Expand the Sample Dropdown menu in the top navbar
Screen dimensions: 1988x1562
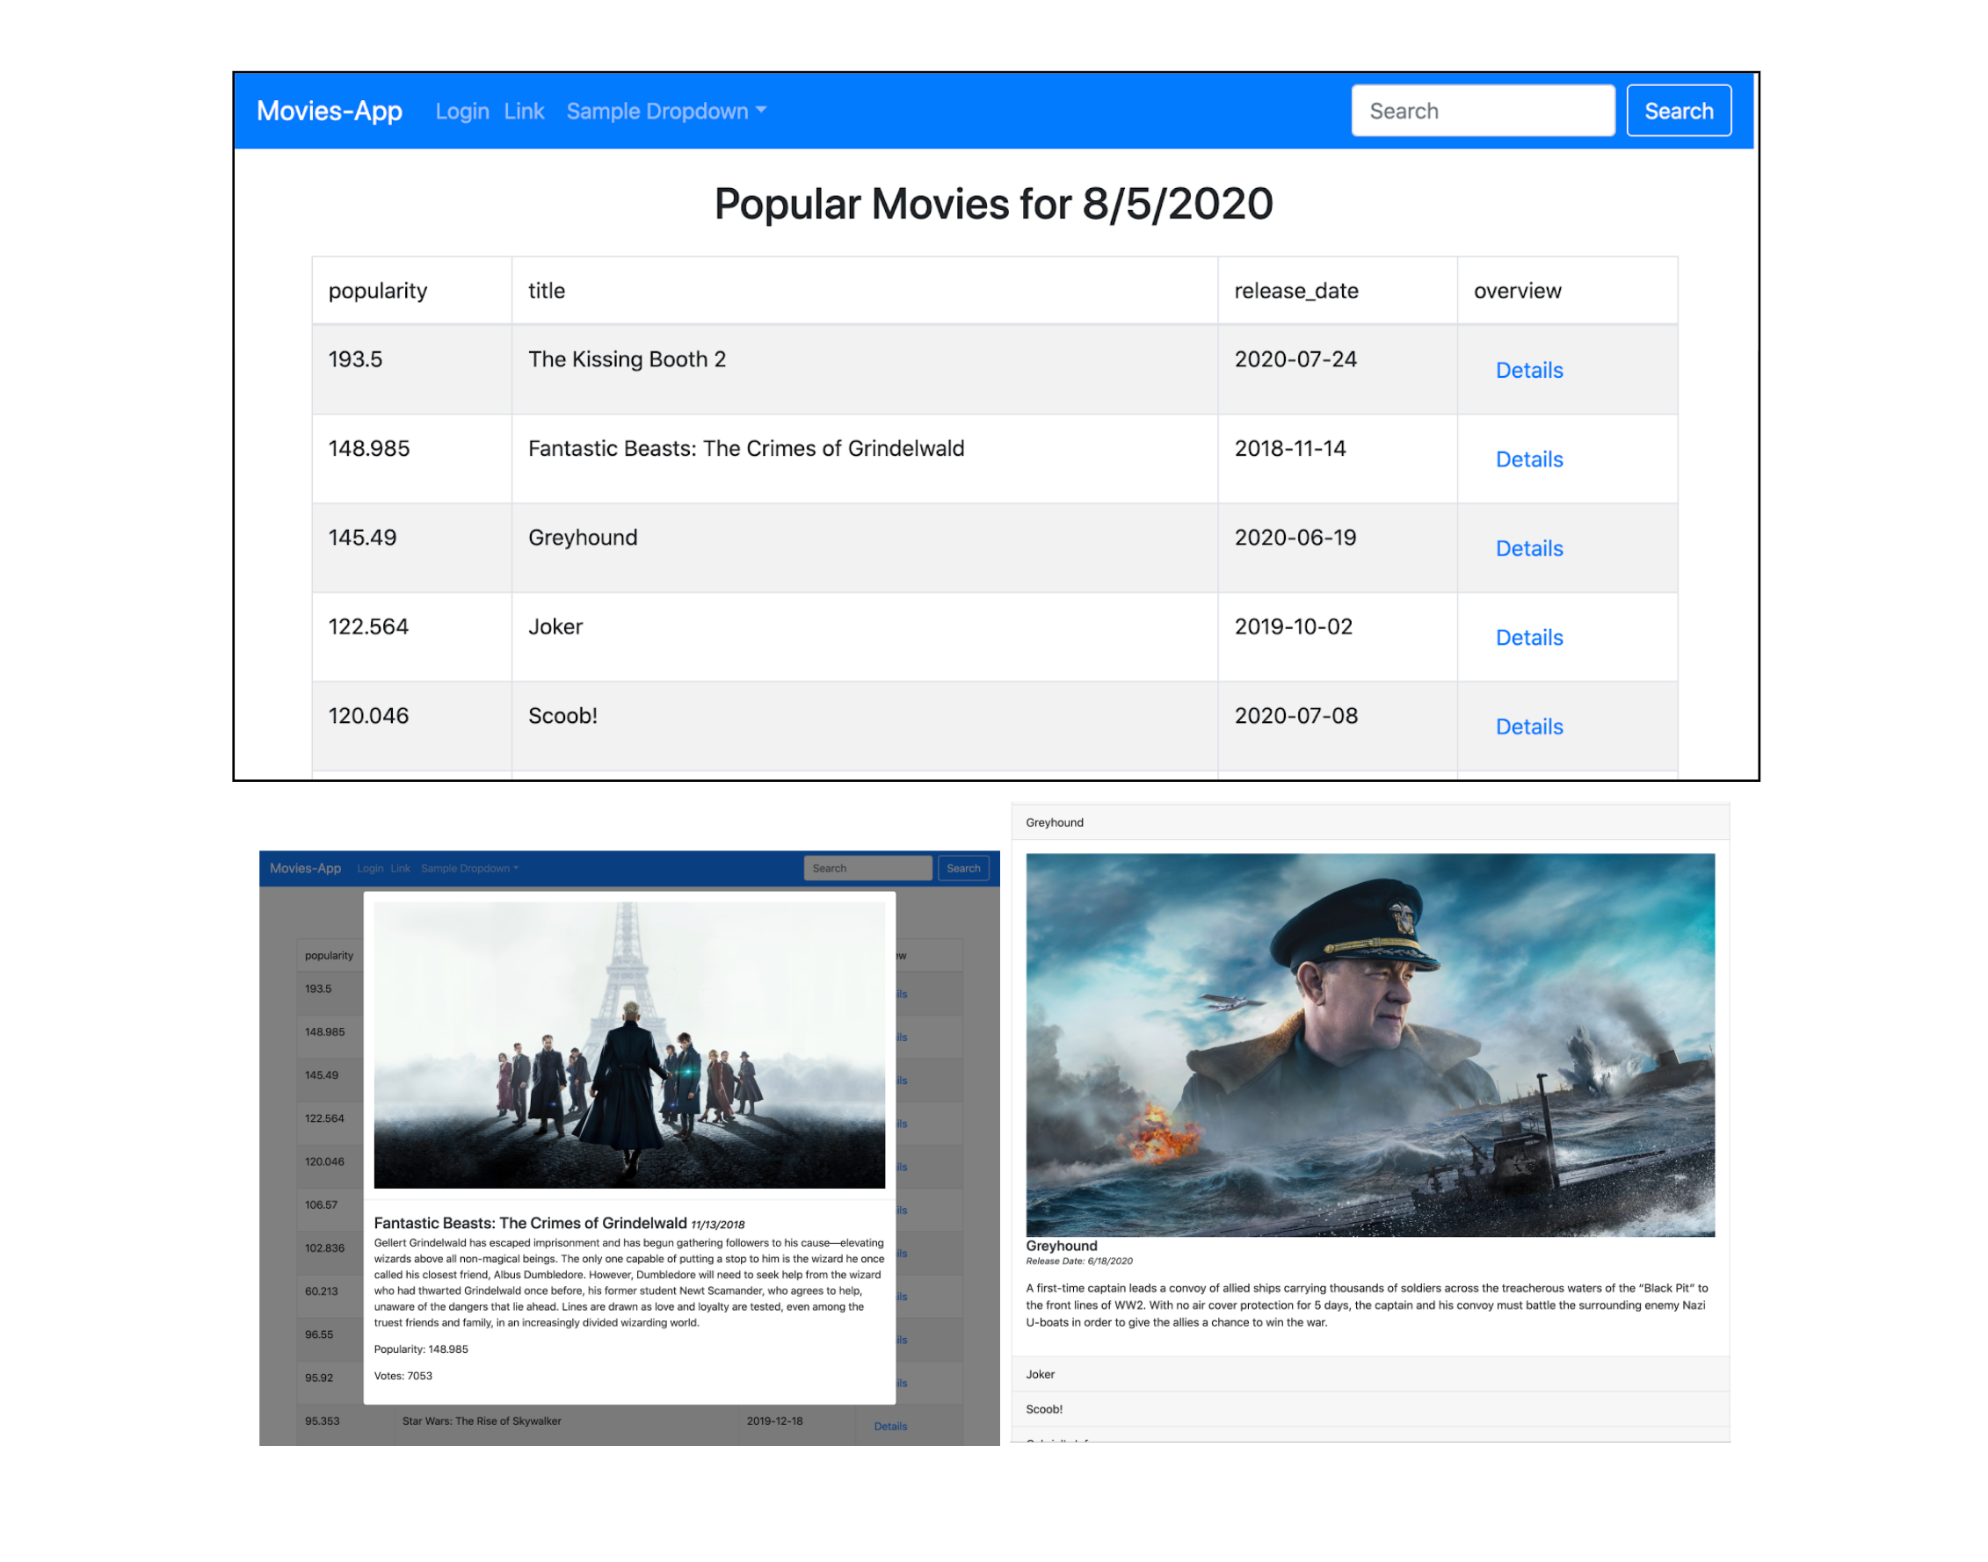coord(665,111)
